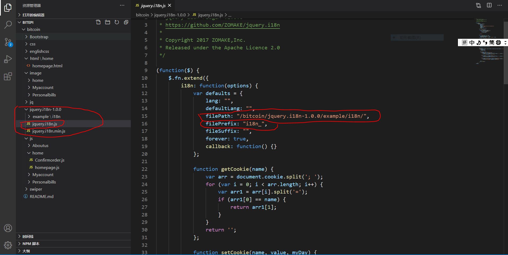Image resolution: width=508 pixels, height=255 pixels.
Task: Collapse all folders in Explorer
Action: (126, 22)
